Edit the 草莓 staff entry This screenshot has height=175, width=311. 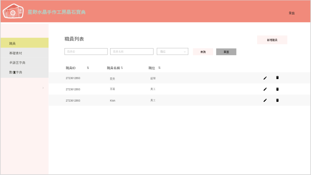coord(265,89)
